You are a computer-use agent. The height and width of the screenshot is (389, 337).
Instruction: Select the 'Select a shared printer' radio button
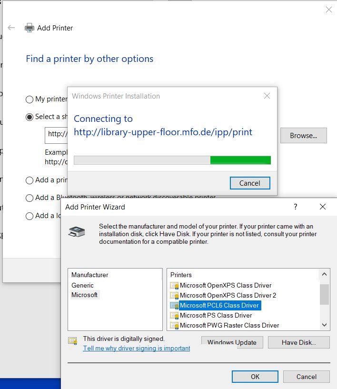tap(29, 117)
